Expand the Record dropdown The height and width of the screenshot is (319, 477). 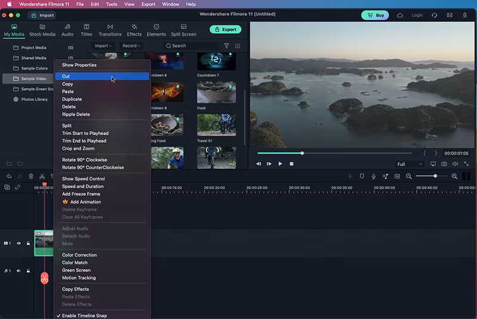[x=131, y=46]
